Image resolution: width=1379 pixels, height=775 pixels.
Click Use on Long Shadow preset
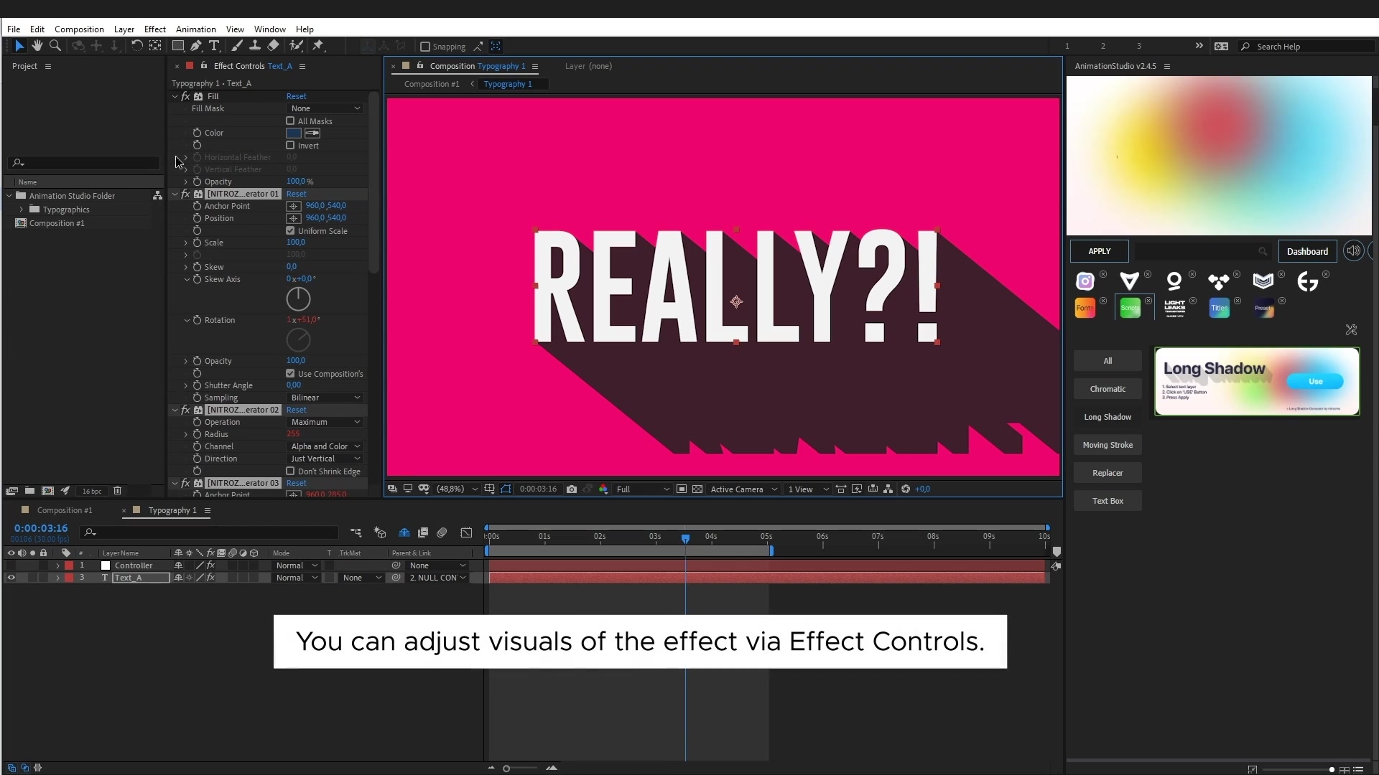1315,381
